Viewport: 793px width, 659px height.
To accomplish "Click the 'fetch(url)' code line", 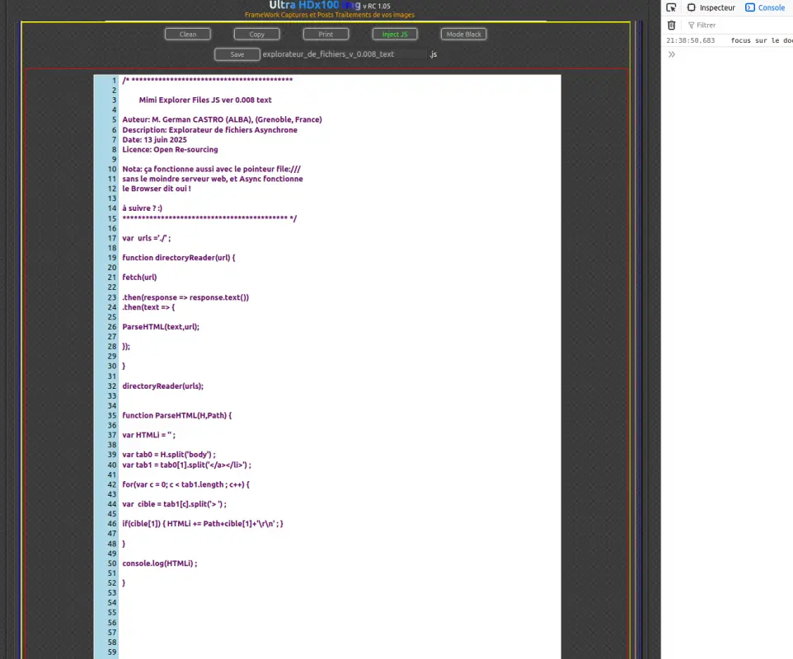I will [x=139, y=278].
